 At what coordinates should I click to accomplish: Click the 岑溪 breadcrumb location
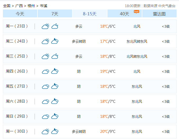click(43, 6)
